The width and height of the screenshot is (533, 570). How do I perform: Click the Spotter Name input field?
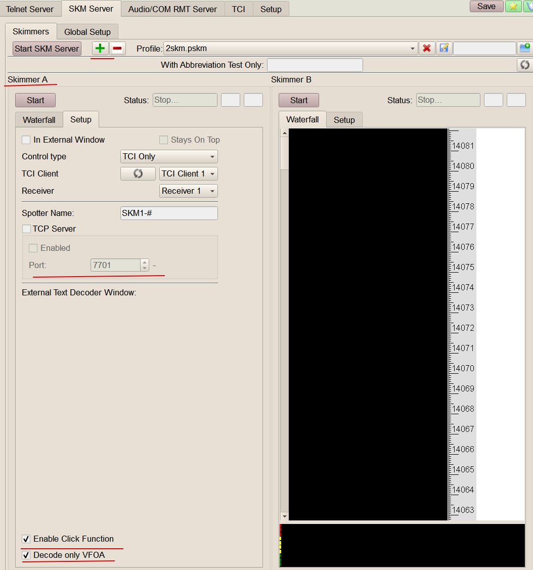point(169,213)
